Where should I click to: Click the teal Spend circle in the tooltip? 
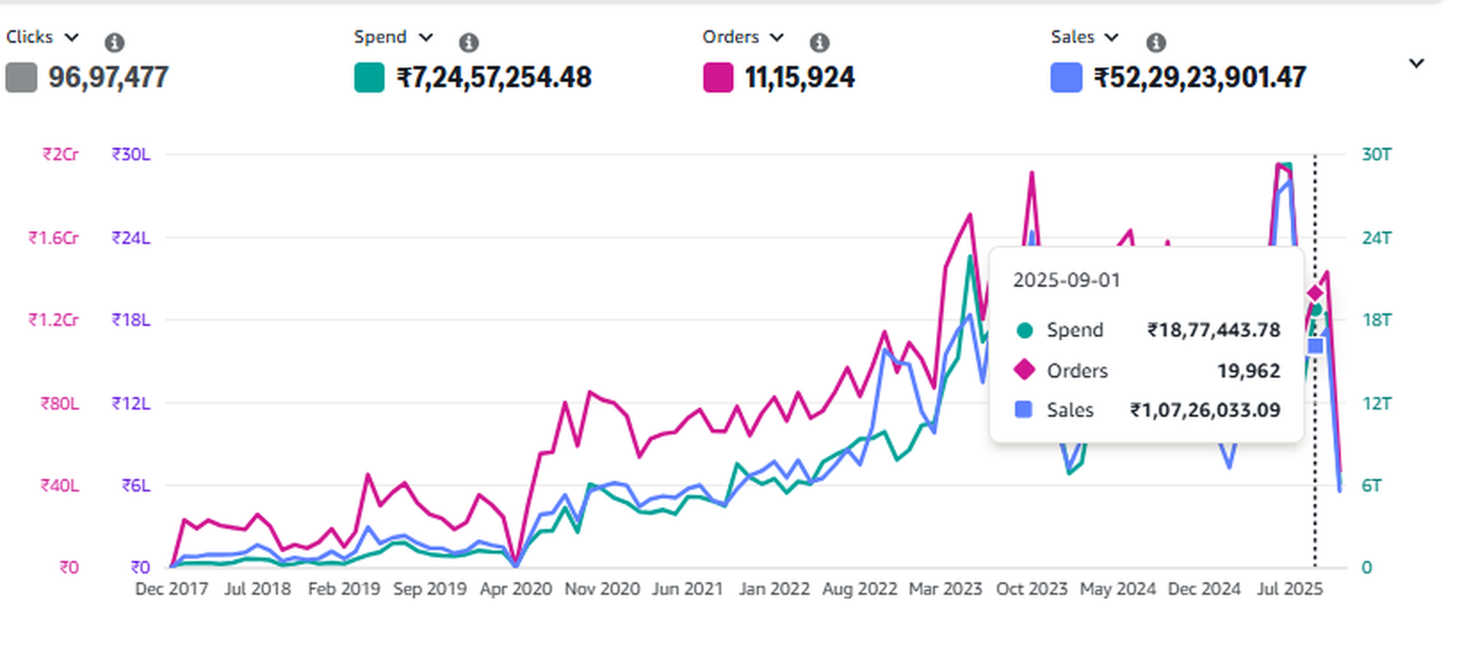click(x=1025, y=330)
